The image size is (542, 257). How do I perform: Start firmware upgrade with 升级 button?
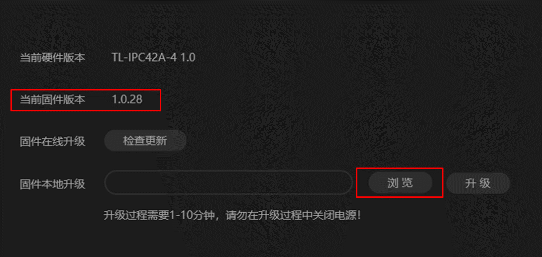(478, 183)
